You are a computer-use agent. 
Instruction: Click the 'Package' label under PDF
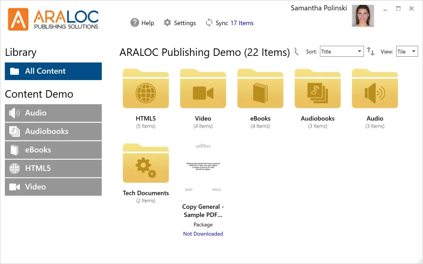point(203,225)
